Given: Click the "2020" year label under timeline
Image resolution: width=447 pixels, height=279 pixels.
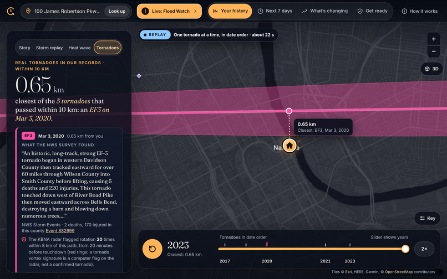Looking at the screenshot, I should [267, 261].
